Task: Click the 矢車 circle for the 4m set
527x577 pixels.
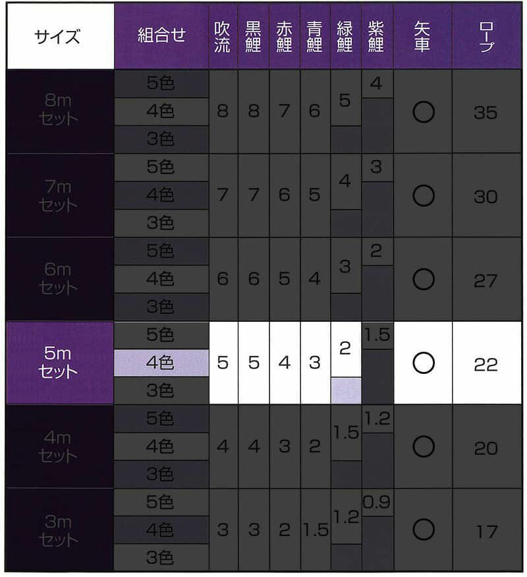Action: 423,446
